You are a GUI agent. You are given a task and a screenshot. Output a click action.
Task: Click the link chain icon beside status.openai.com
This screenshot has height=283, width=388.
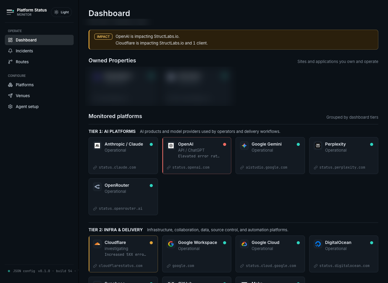pyautogui.click(x=169, y=167)
